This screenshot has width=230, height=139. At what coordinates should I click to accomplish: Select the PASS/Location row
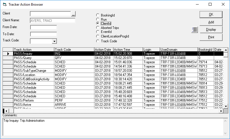coord(113,75)
